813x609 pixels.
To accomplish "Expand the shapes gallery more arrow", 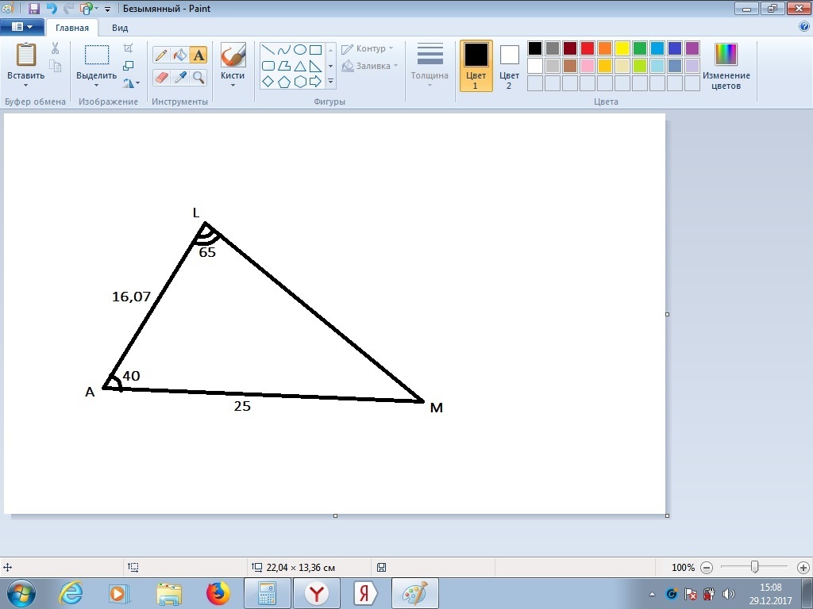I will coord(331,82).
